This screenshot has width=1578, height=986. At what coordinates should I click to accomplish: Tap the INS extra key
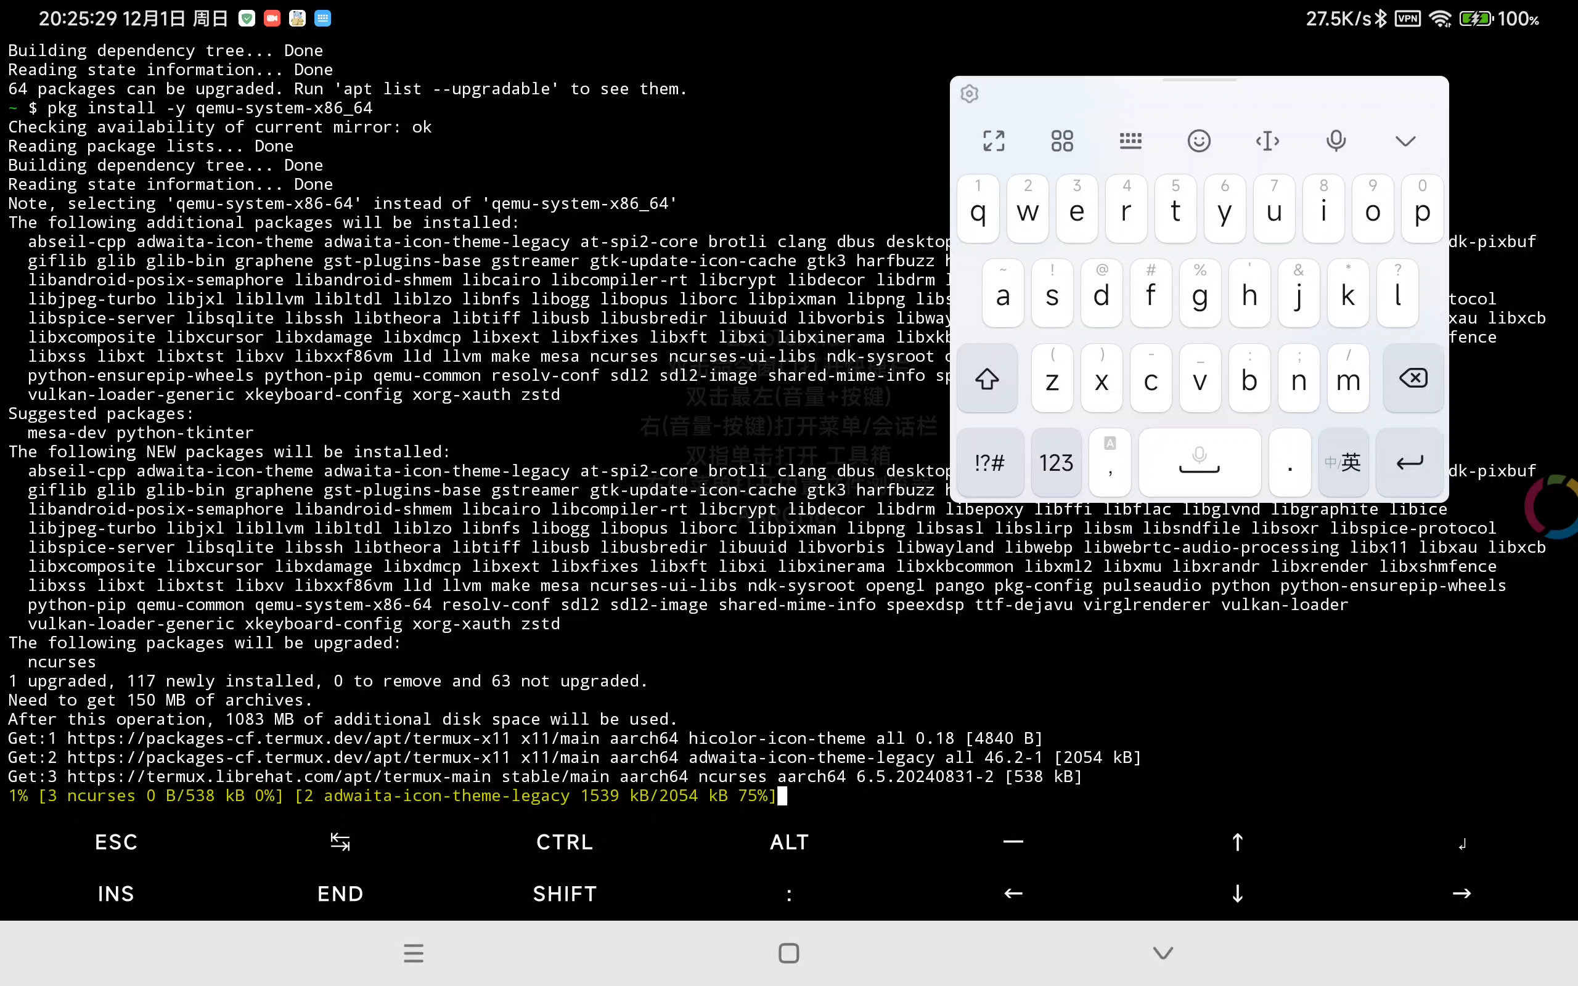coord(116,894)
